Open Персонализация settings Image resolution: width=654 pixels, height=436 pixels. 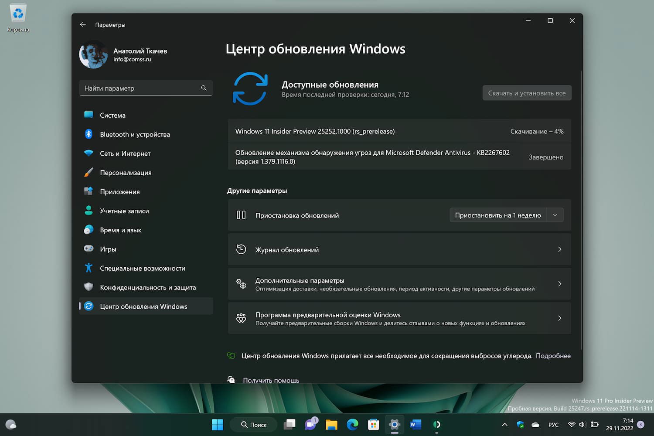pyautogui.click(x=126, y=173)
